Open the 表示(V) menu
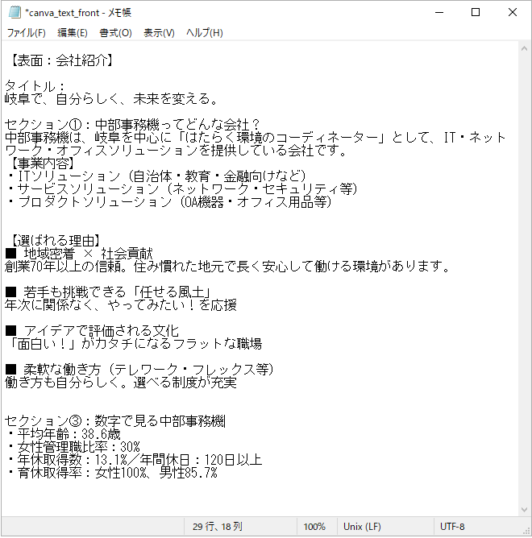Screen dimensions: 532x538 (x=159, y=33)
